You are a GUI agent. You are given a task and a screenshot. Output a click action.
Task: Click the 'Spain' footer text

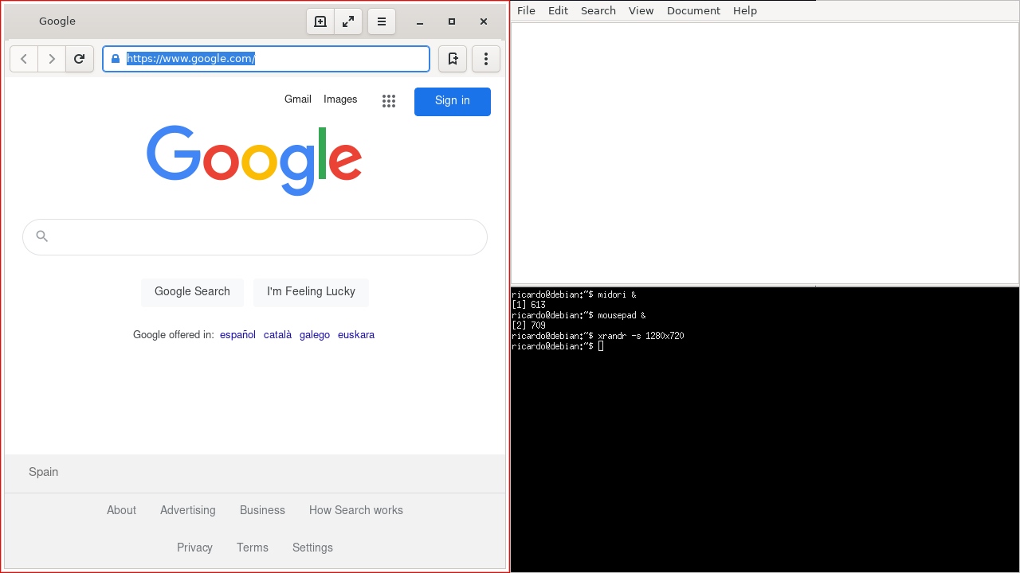(x=43, y=472)
